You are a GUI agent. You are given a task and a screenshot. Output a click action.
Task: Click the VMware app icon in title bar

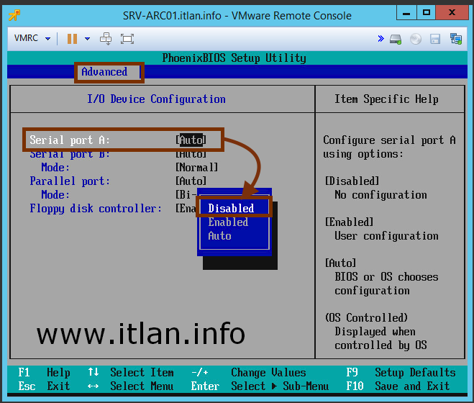pyautogui.click(x=14, y=15)
